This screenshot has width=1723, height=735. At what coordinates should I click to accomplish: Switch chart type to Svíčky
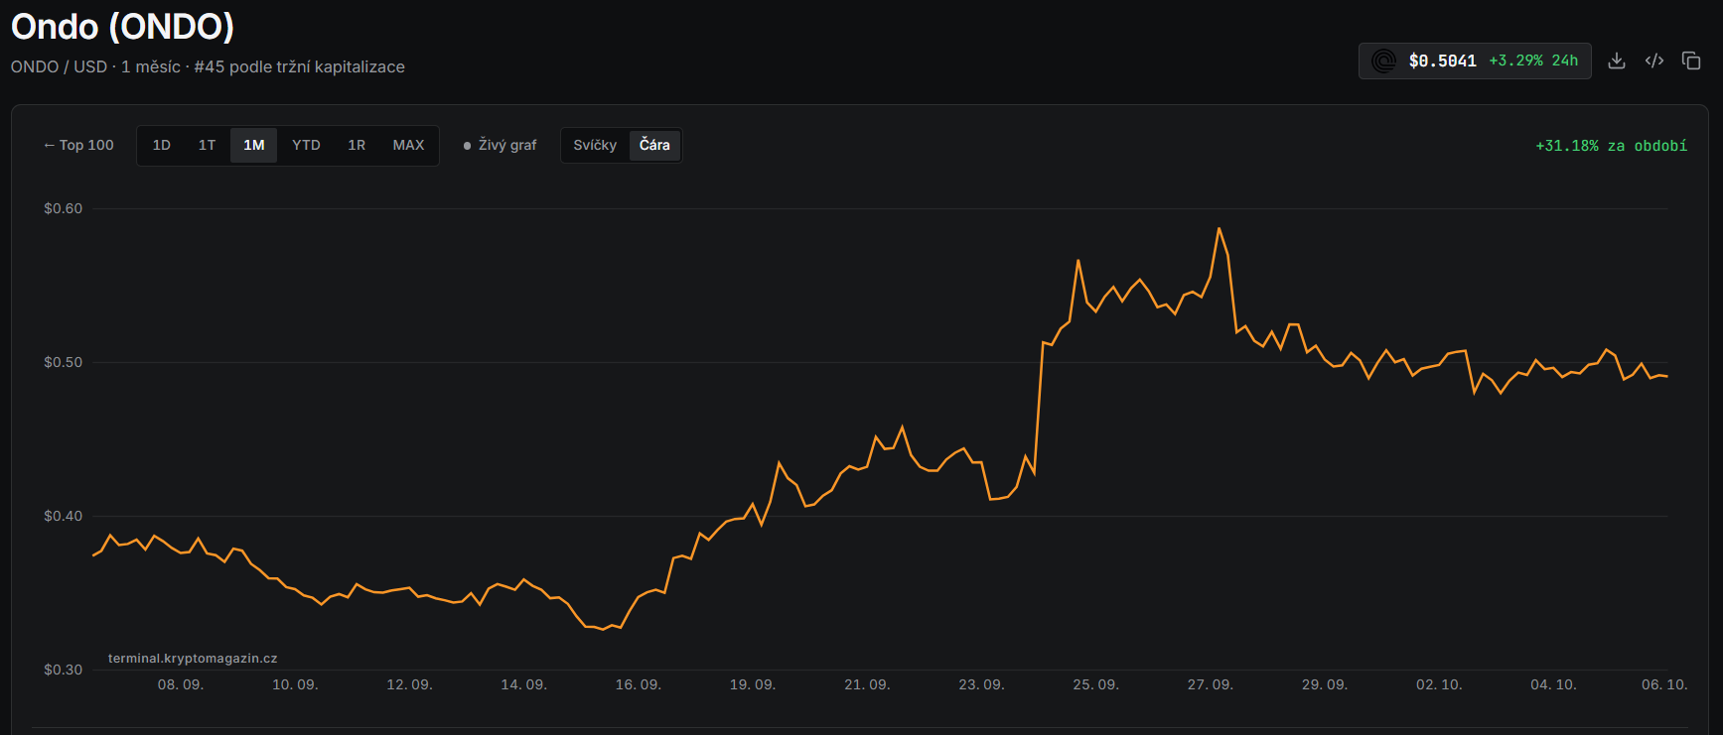click(595, 145)
